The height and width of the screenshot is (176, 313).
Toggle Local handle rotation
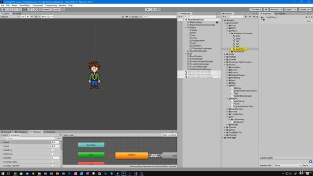[55, 9]
